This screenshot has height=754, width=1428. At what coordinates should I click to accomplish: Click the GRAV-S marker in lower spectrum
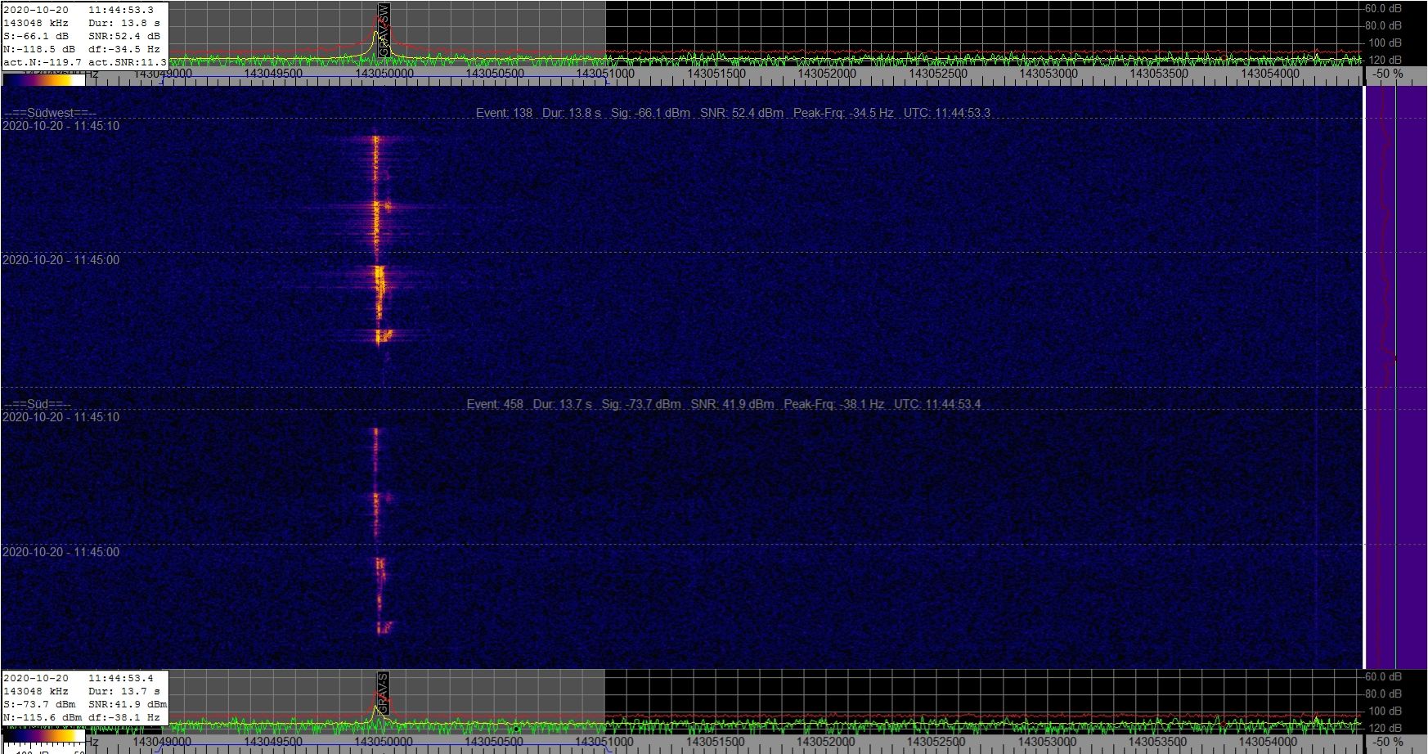(x=383, y=691)
